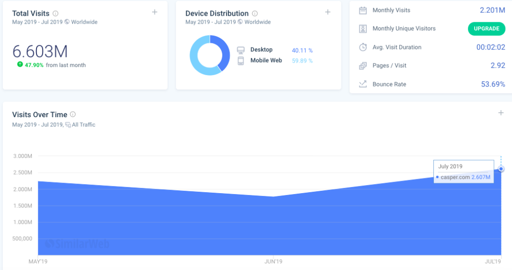This screenshot has width=512, height=270.
Task: Click plus icon on Total Visits card
Action: point(155,12)
